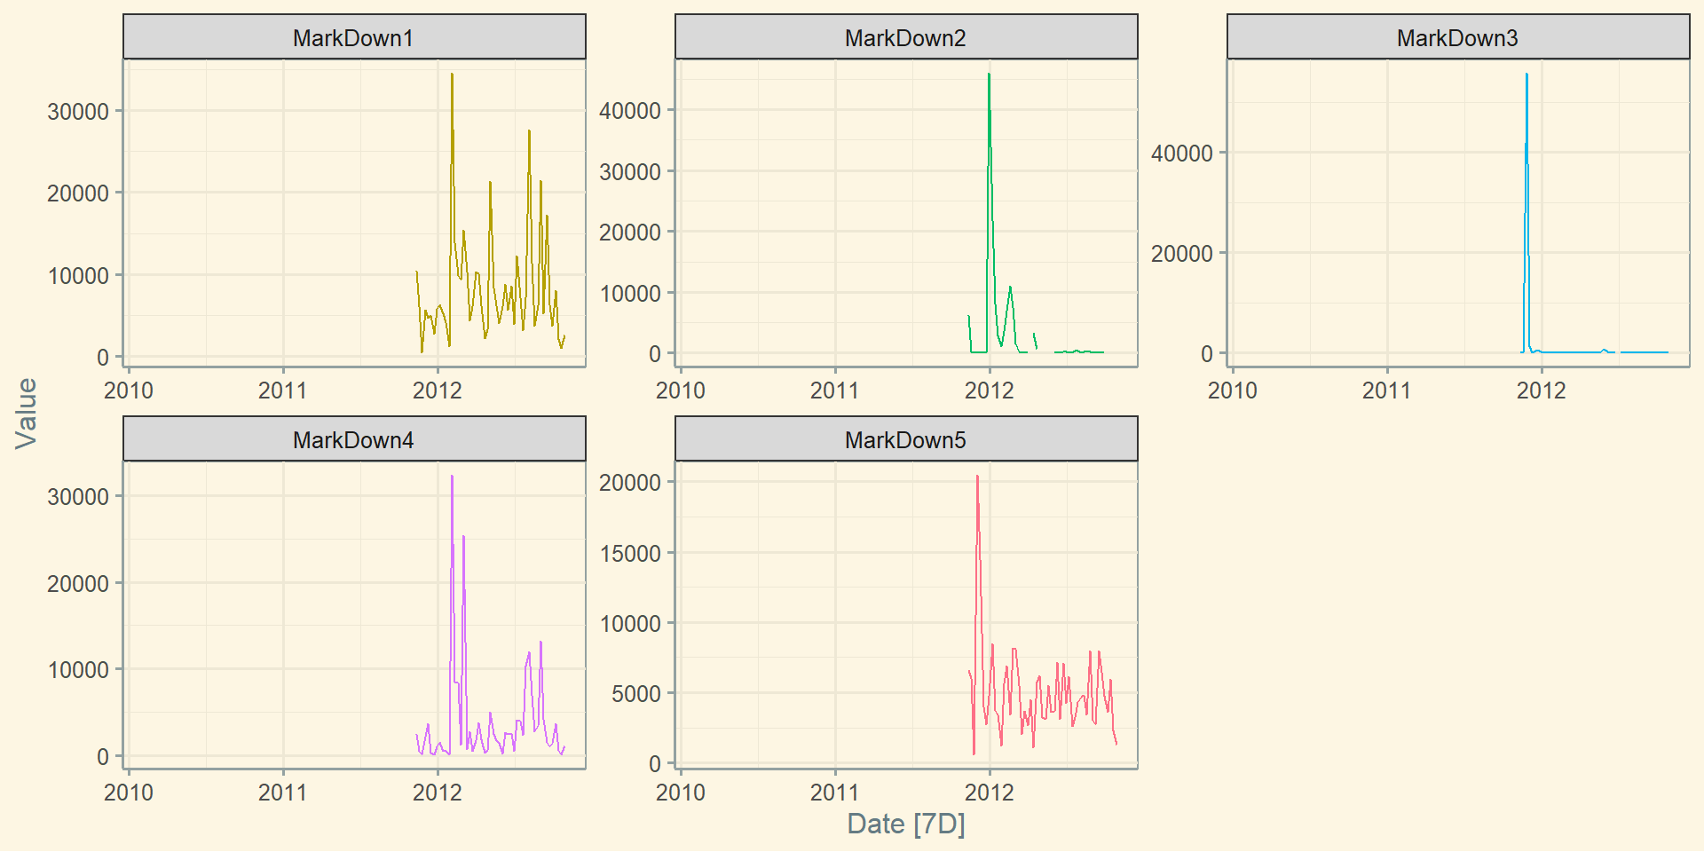Viewport: 1704px width, 852px height.
Task: Select the MarkDown2 panel title strip
Action: [905, 37]
